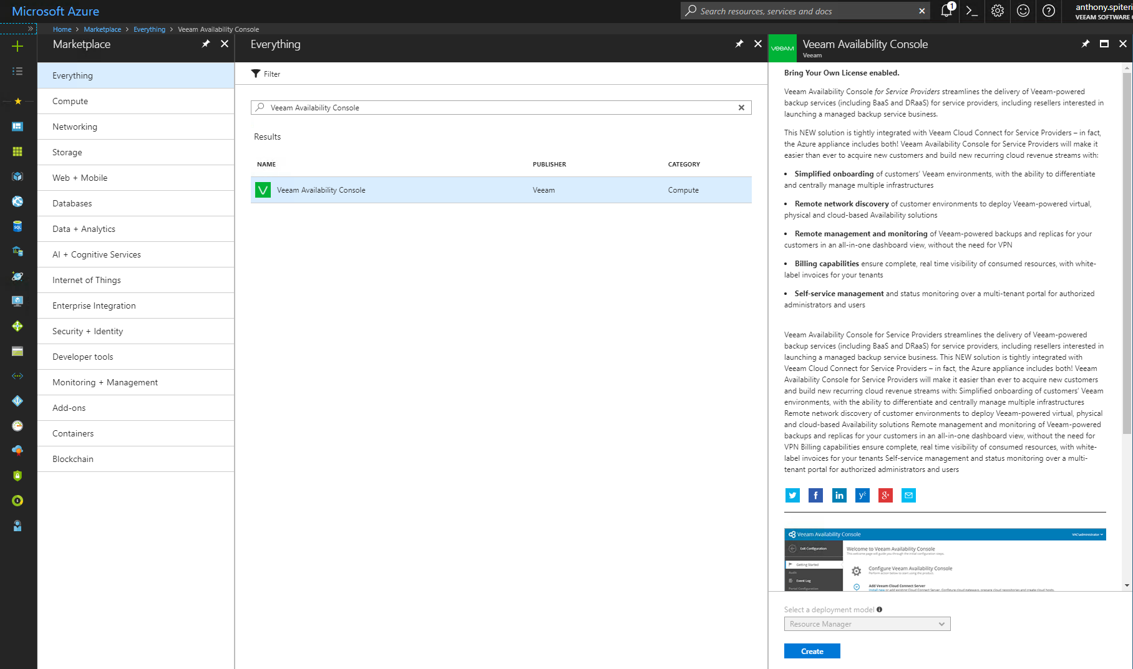Open Cost Management green circle icon
The image size is (1133, 669).
(x=17, y=501)
